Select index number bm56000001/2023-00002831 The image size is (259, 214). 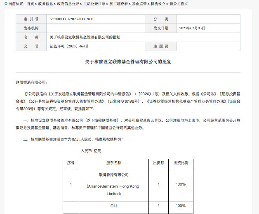pyautogui.click(x=71, y=19)
